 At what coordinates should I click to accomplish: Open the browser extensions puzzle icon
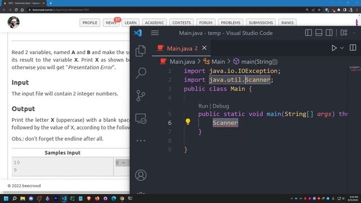(338, 10)
